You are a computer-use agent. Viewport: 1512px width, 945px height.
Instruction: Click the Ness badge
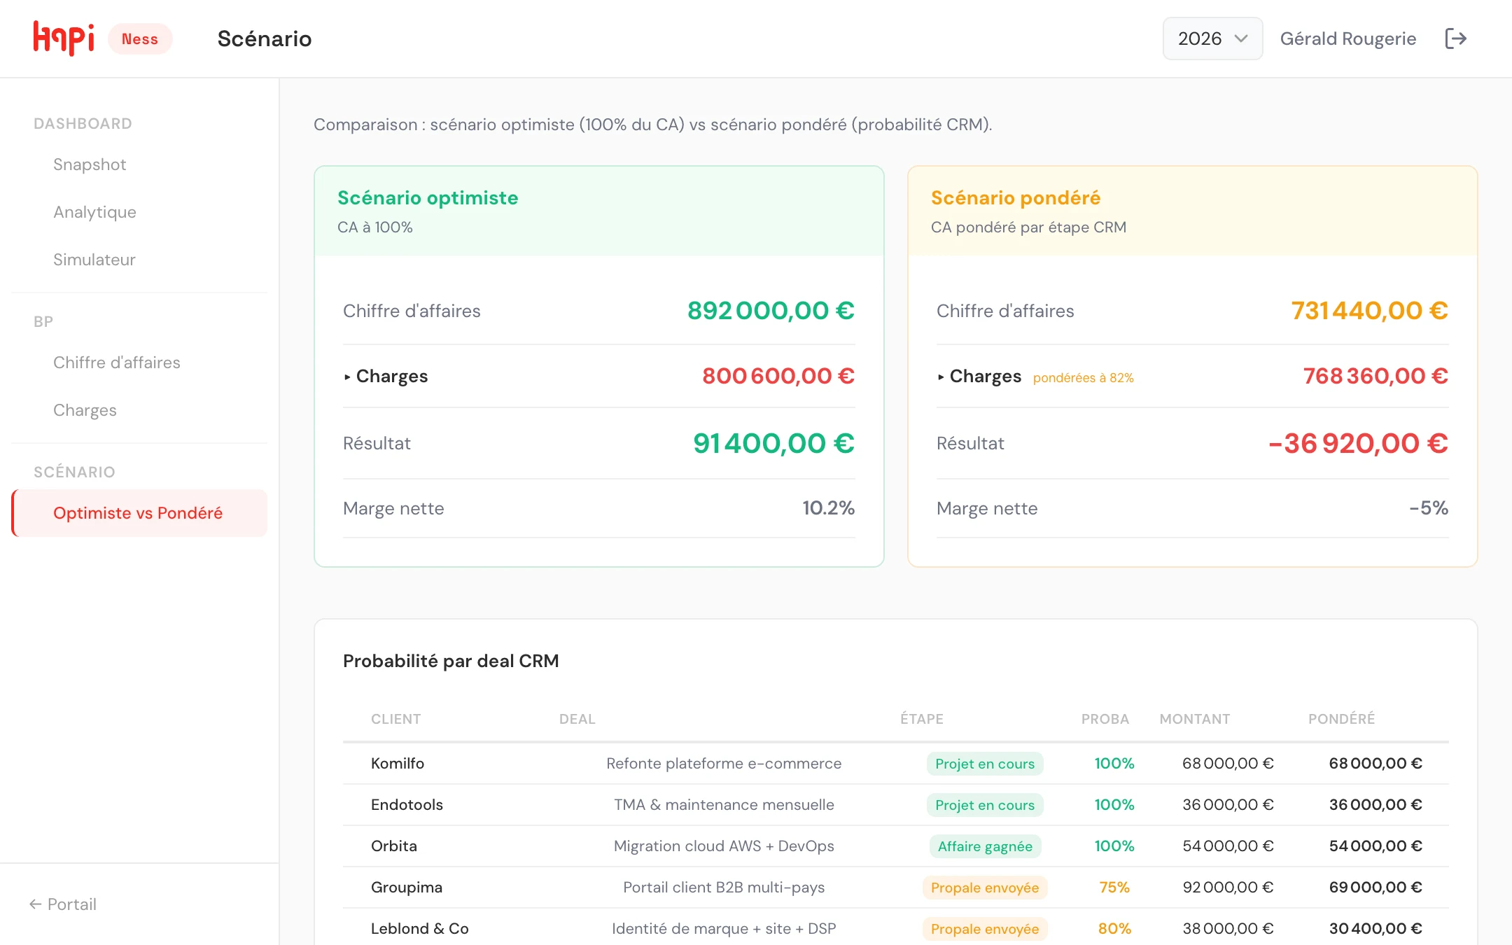coord(140,39)
